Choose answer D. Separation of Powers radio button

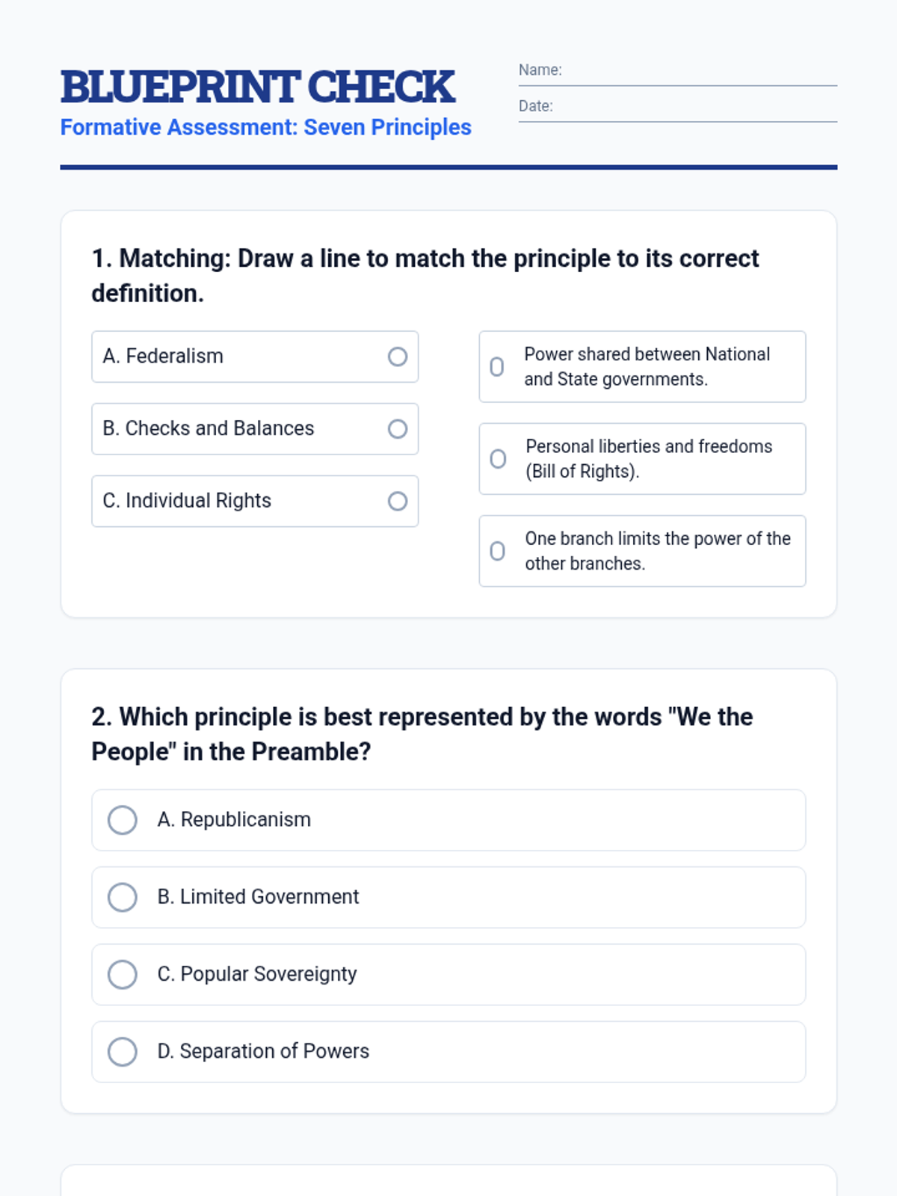tap(123, 1052)
